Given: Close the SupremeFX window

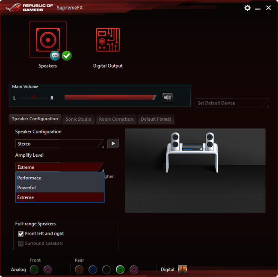Looking at the screenshot, I should coord(269,8).
